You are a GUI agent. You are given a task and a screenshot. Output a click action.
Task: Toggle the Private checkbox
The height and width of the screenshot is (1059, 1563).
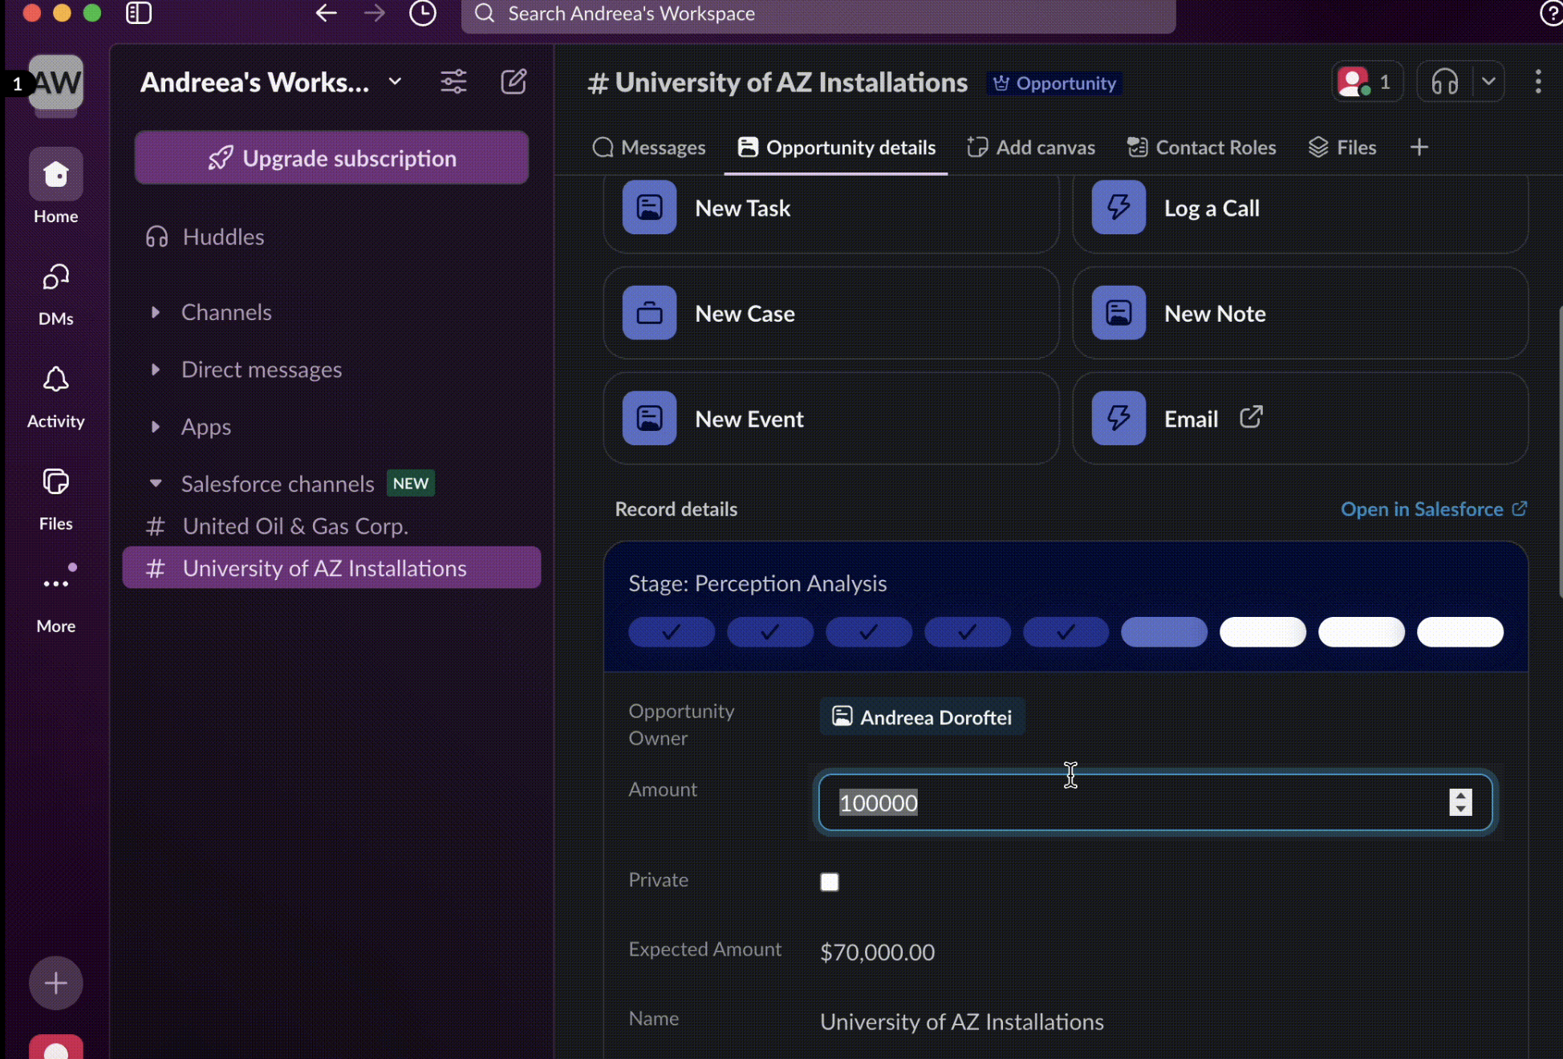click(x=830, y=882)
